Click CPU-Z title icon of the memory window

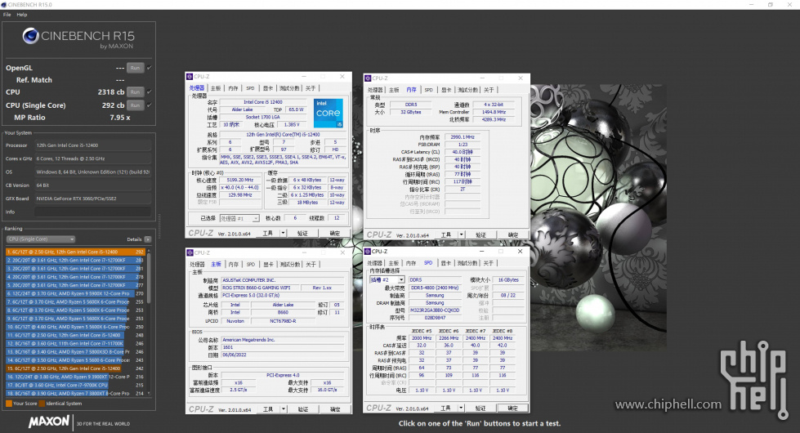click(x=368, y=78)
